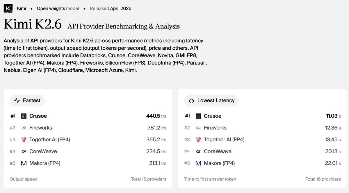Click Total 16 providers under Time to first answer token
Image resolution: width=349 pixels, height=193 pixels.
pos(323,179)
